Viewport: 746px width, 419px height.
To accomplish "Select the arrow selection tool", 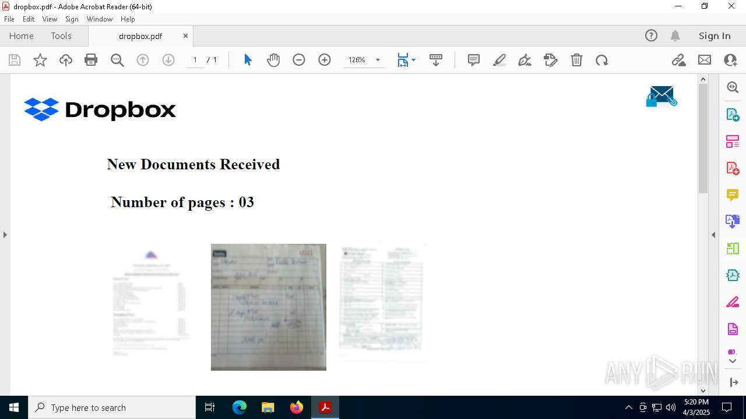I will (x=248, y=60).
